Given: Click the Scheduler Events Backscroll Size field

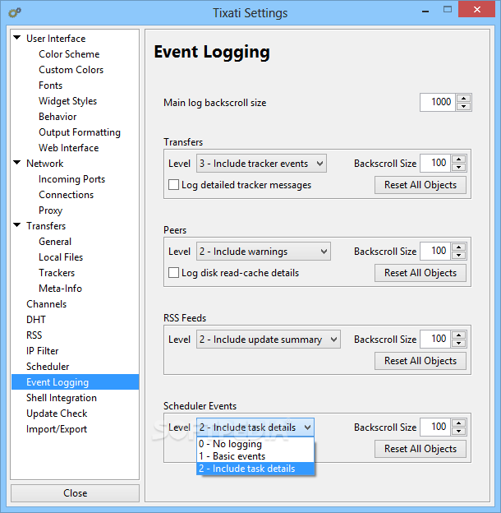Looking at the screenshot, I should (435, 427).
